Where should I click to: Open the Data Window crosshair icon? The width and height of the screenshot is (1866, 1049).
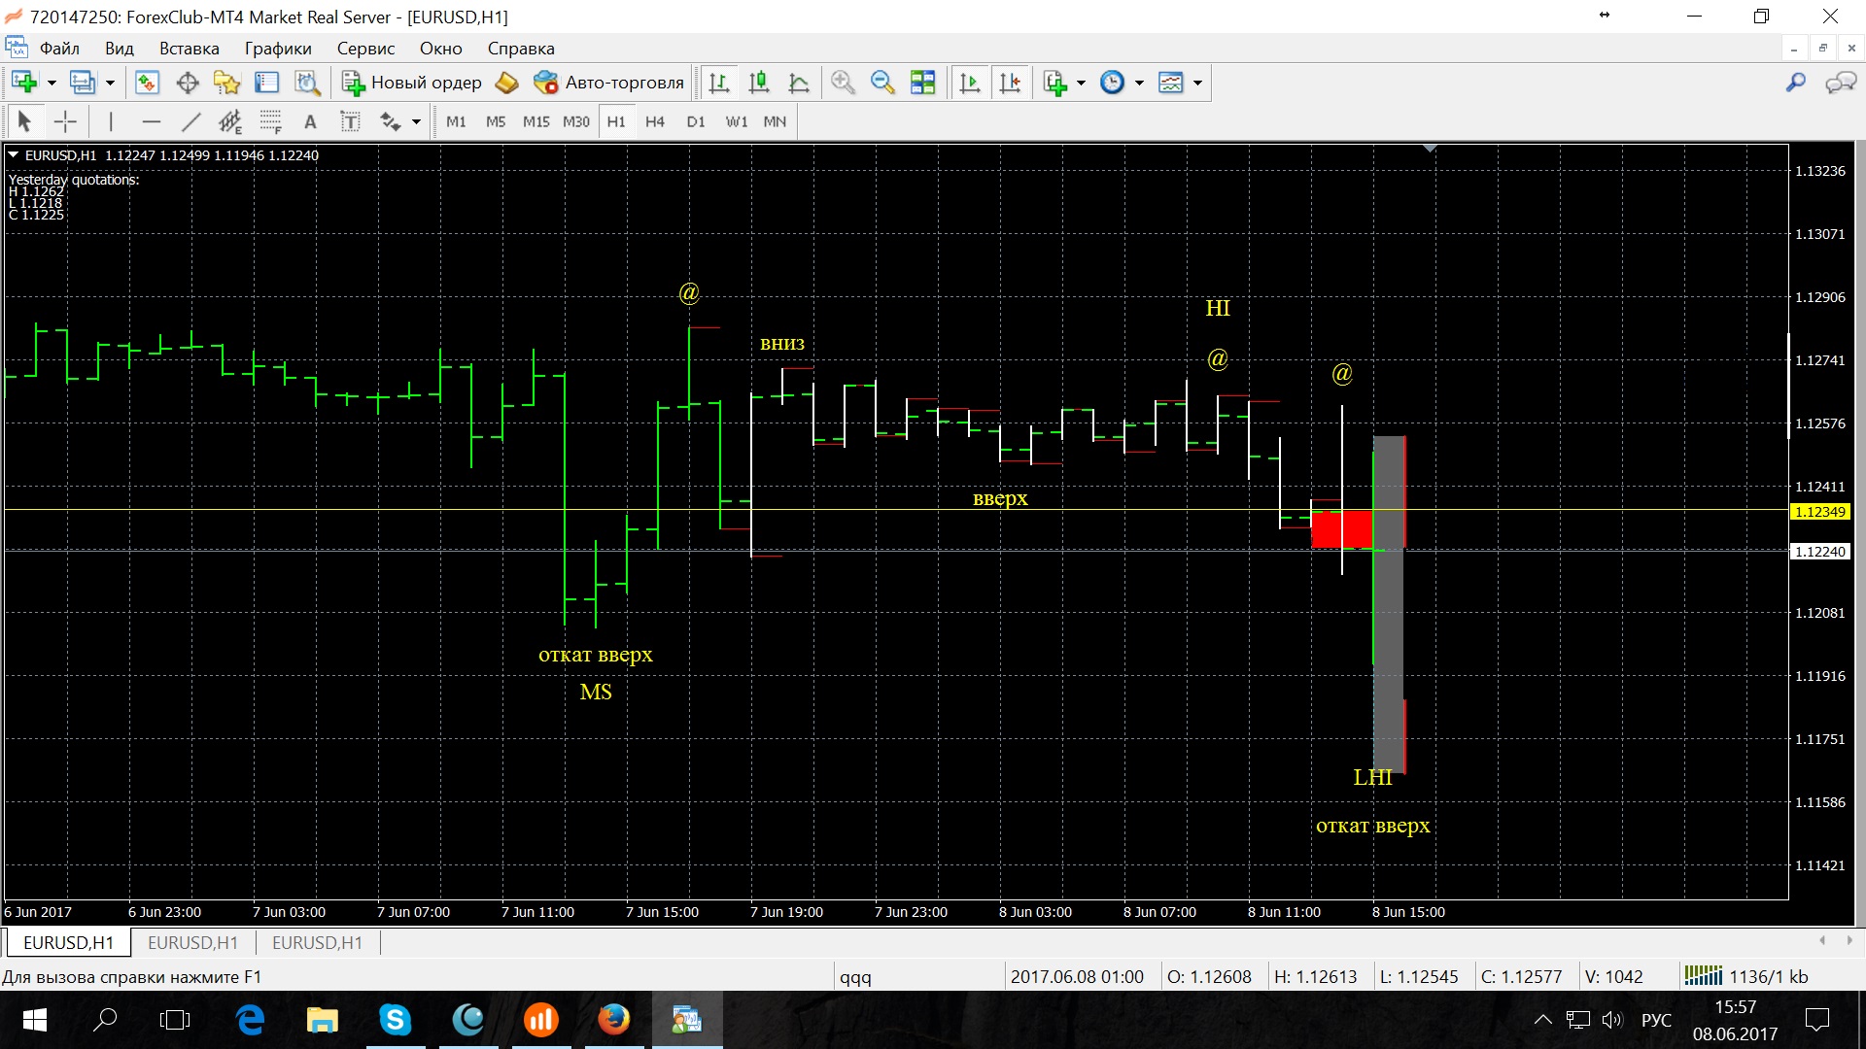(188, 83)
